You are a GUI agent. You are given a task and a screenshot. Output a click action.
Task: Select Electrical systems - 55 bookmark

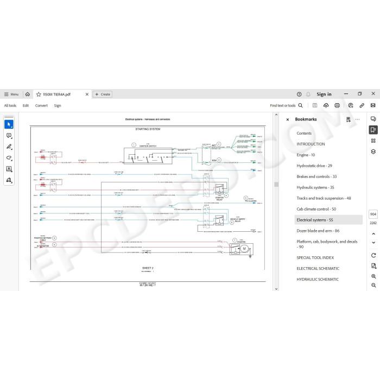328,220
